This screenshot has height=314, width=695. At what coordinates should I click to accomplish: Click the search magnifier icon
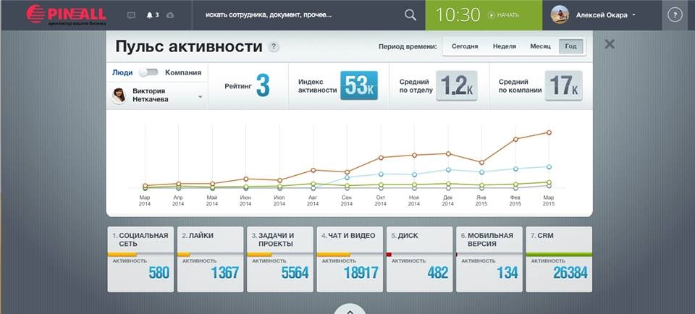coord(410,15)
